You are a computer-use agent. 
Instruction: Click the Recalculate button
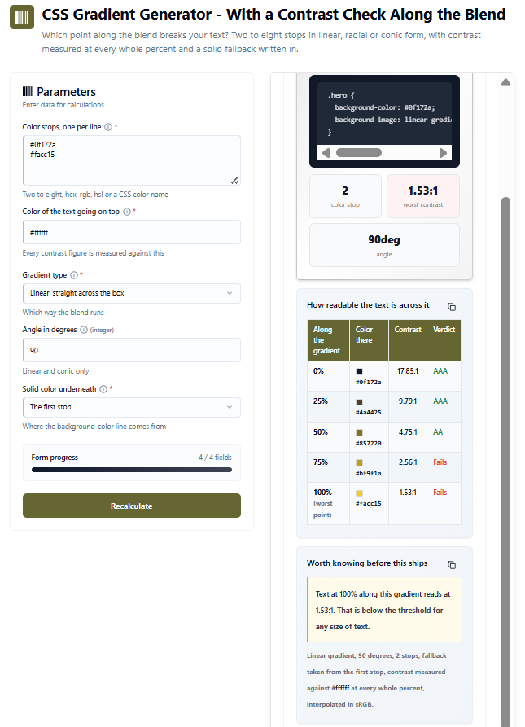132,506
